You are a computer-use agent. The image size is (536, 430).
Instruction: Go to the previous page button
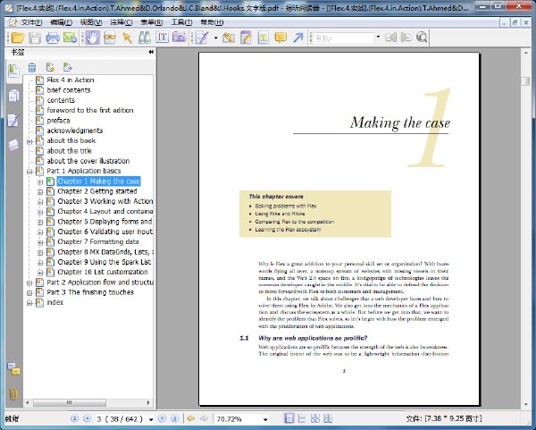click(88, 418)
